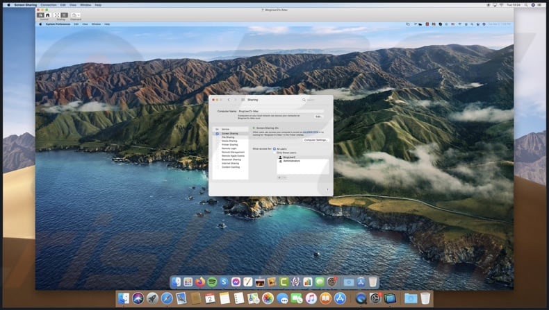This screenshot has width=549, height=310.
Task: Open FaceTime in the local dock
Action: coord(297,298)
